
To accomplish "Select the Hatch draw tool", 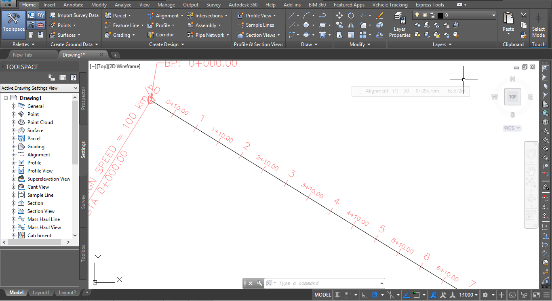I will [x=322, y=35].
